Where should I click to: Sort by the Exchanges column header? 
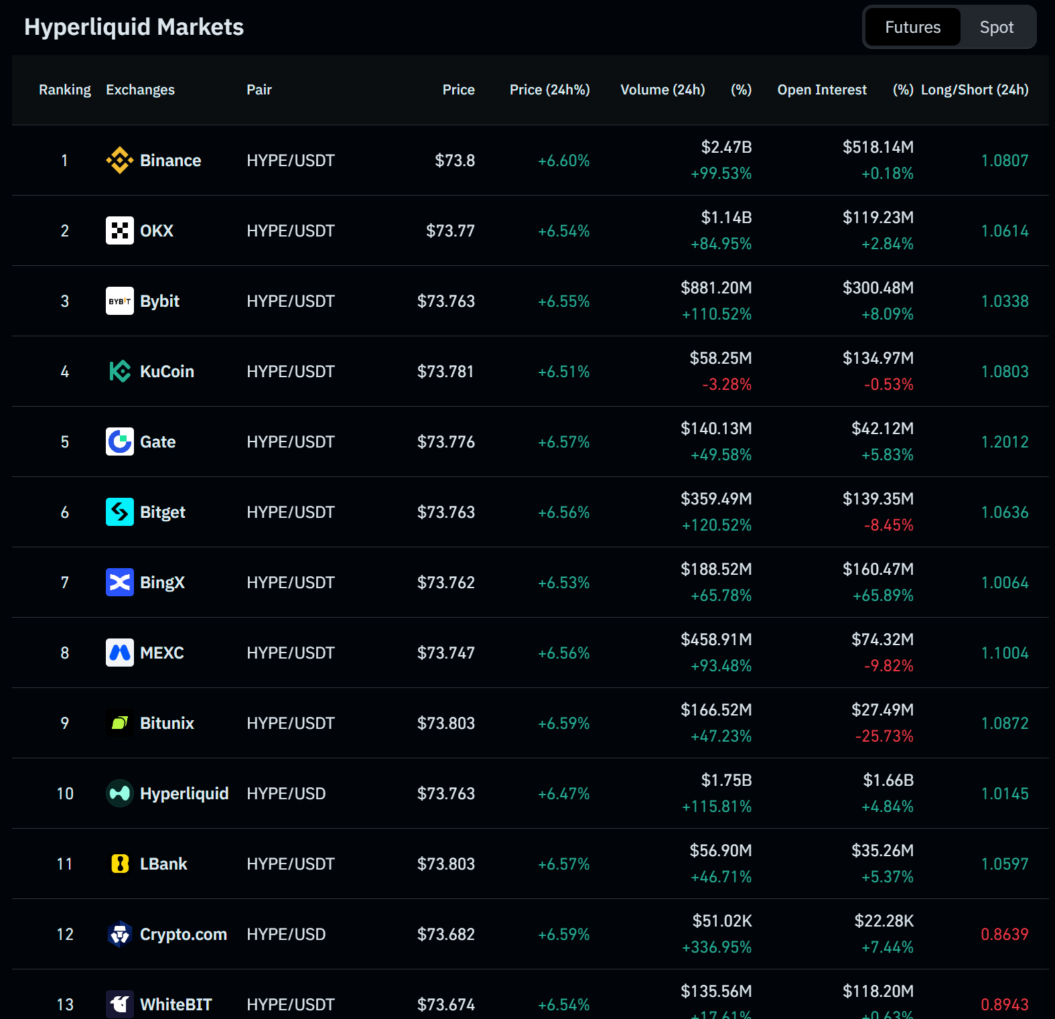[x=140, y=90]
